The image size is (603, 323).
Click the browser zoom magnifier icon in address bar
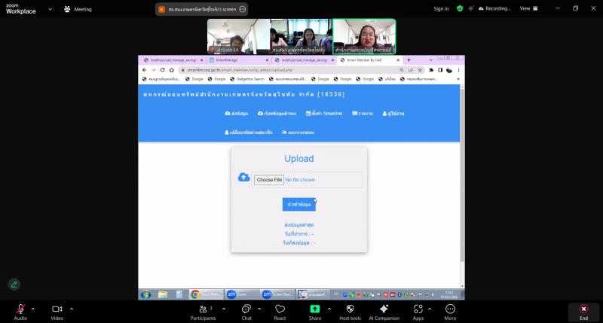tap(402, 70)
